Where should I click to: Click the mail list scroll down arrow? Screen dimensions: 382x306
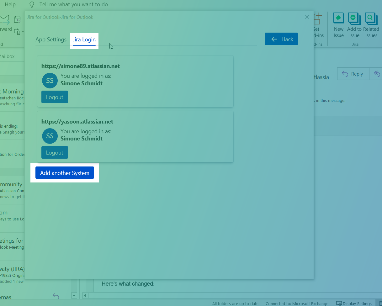(x=74, y=295)
